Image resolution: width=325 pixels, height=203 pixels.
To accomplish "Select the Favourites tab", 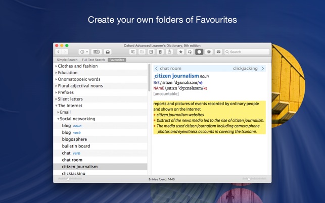I will (117, 60).
